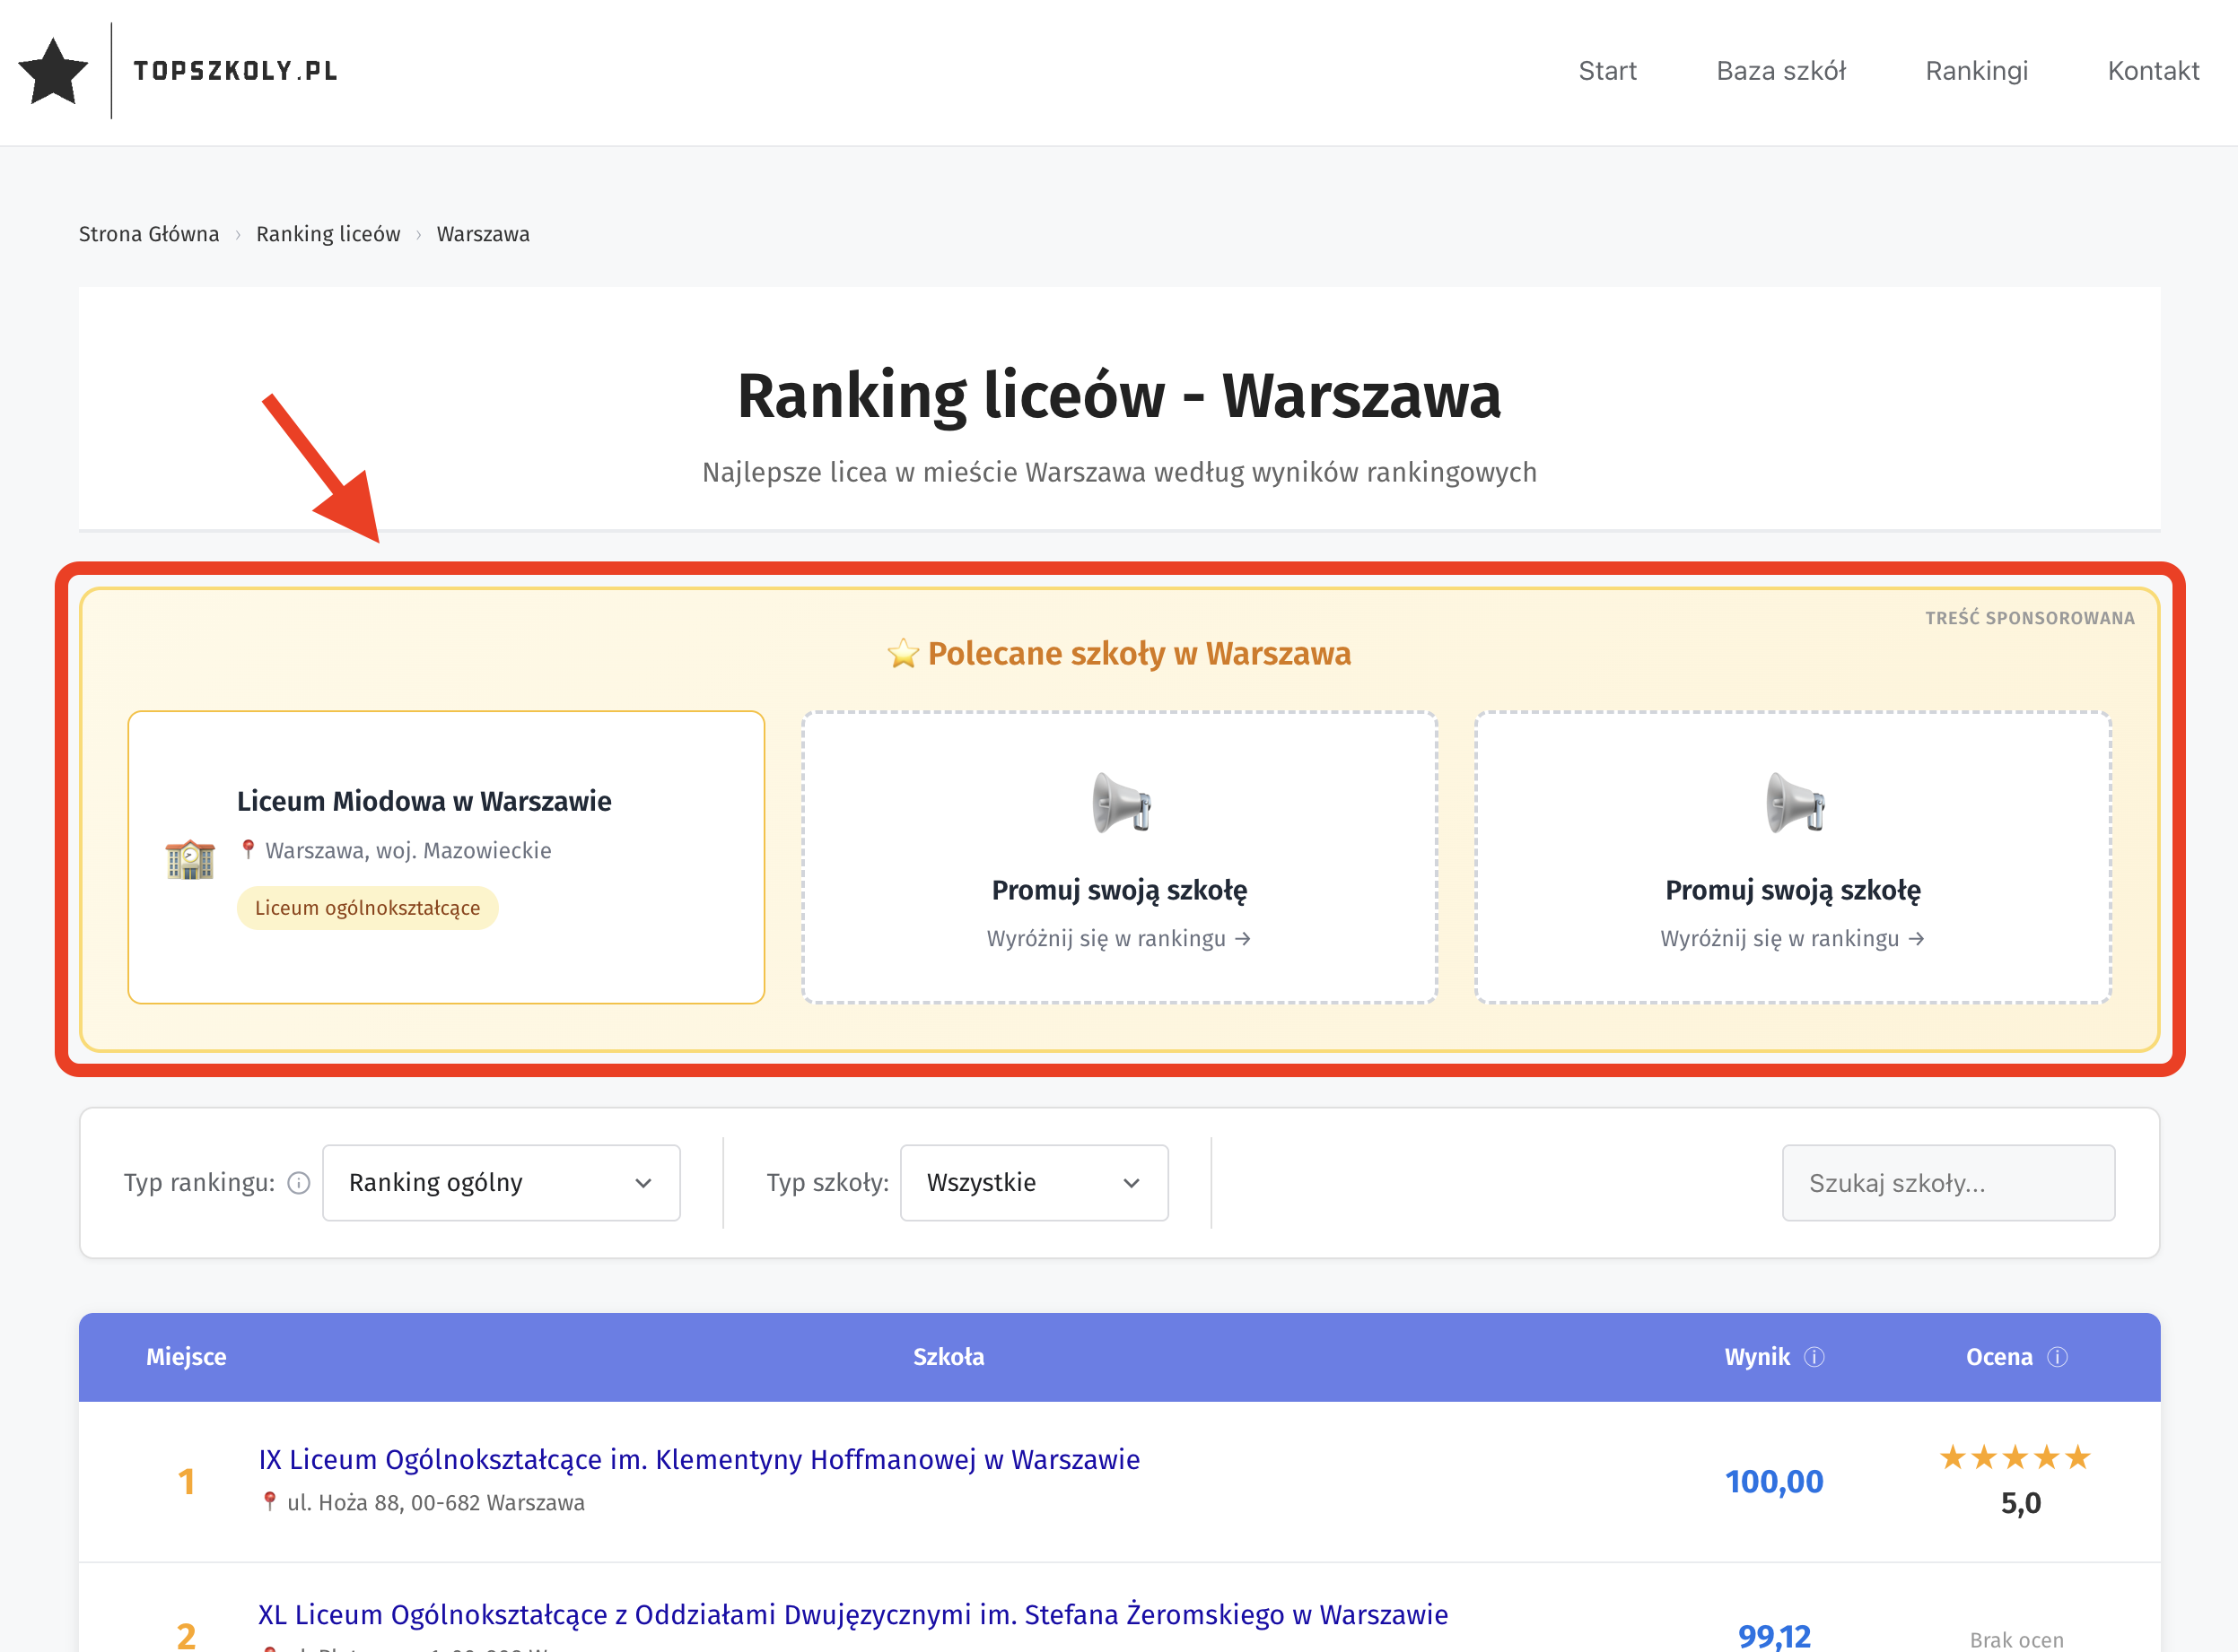Click the megaphone icon in the middle promo card
Viewport: 2238px width, 1652px height.
(1121, 802)
